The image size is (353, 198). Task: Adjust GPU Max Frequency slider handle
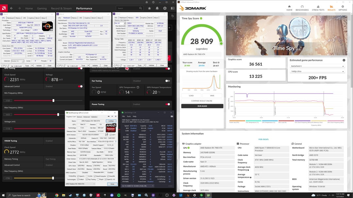(x=58, y=114)
